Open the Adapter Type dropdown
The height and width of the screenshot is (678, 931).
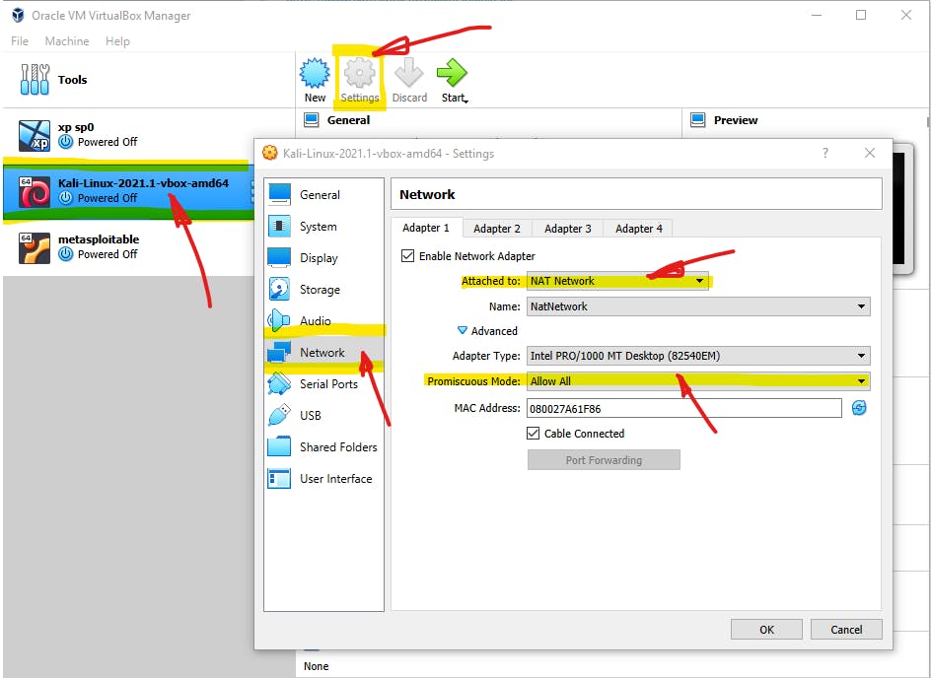click(698, 356)
